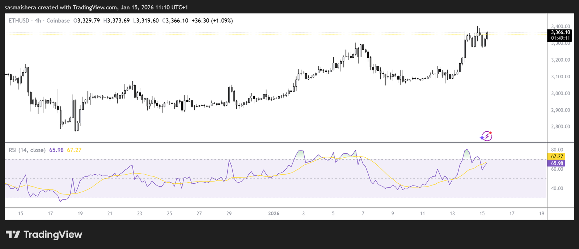The height and width of the screenshot is (249, 579).
Task: Select the 4h interval label
Action: tap(38, 21)
